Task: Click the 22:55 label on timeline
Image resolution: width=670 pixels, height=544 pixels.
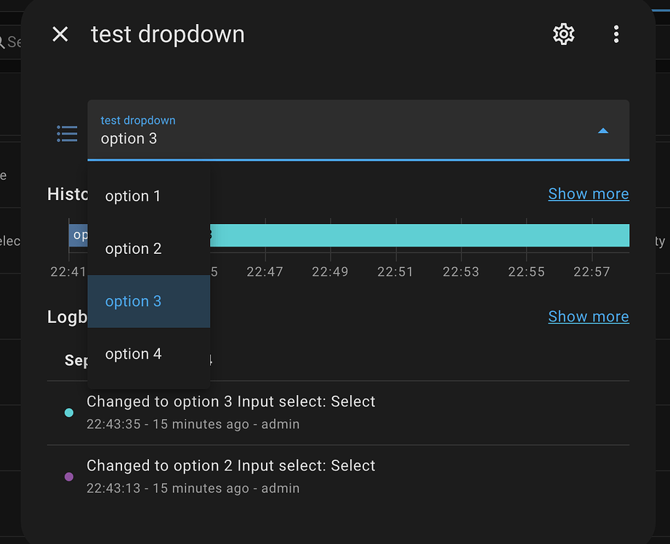Action: point(526,272)
